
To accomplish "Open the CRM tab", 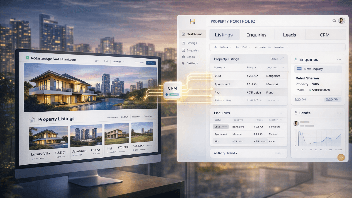I will (325, 35).
